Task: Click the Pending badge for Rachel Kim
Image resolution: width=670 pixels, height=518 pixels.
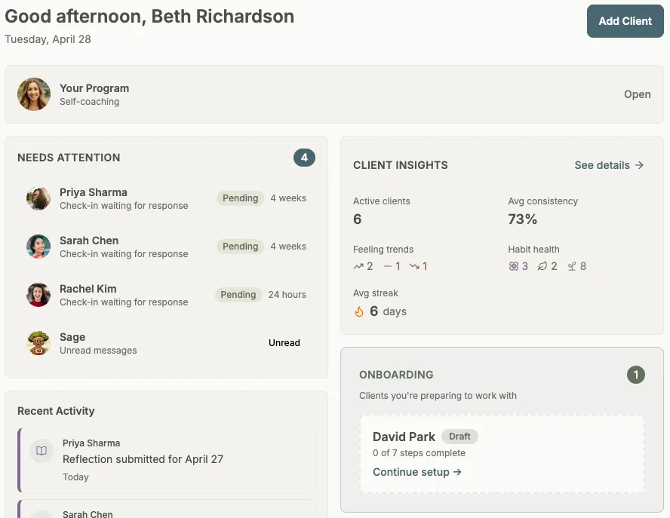Action: point(238,295)
